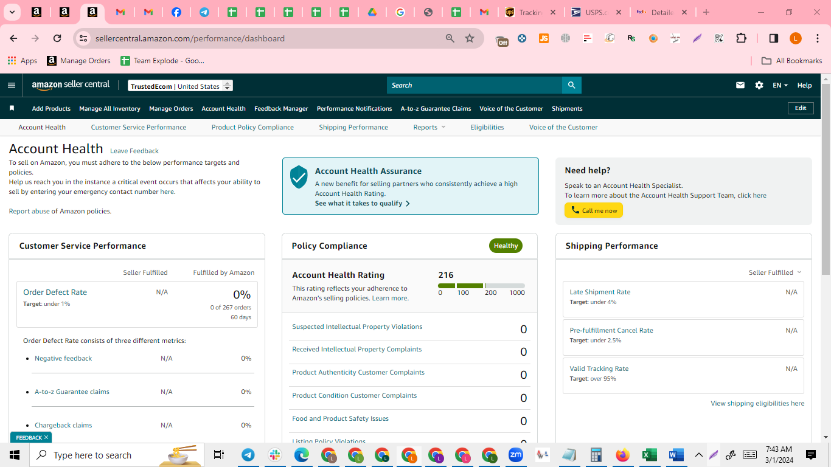The height and width of the screenshot is (467, 831).
Task: Open Manage All Inventory
Action: point(110,108)
